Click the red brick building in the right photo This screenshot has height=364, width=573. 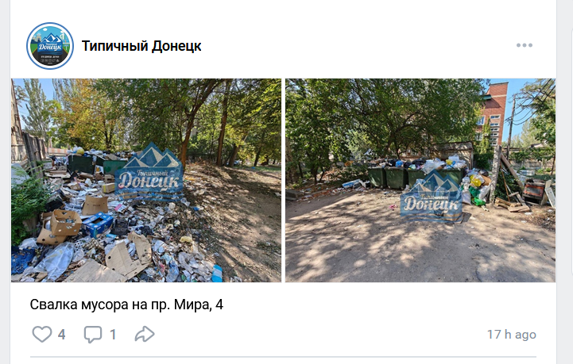pyautogui.click(x=492, y=115)
